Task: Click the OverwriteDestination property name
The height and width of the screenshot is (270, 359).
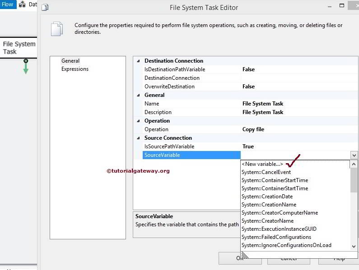Action: [169, 87]
